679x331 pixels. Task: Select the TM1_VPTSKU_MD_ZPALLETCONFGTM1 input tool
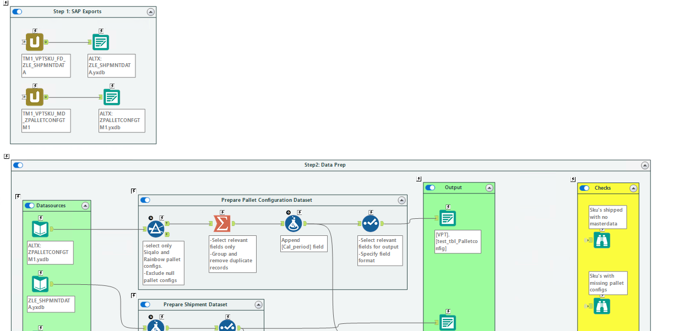coord(34,96)
